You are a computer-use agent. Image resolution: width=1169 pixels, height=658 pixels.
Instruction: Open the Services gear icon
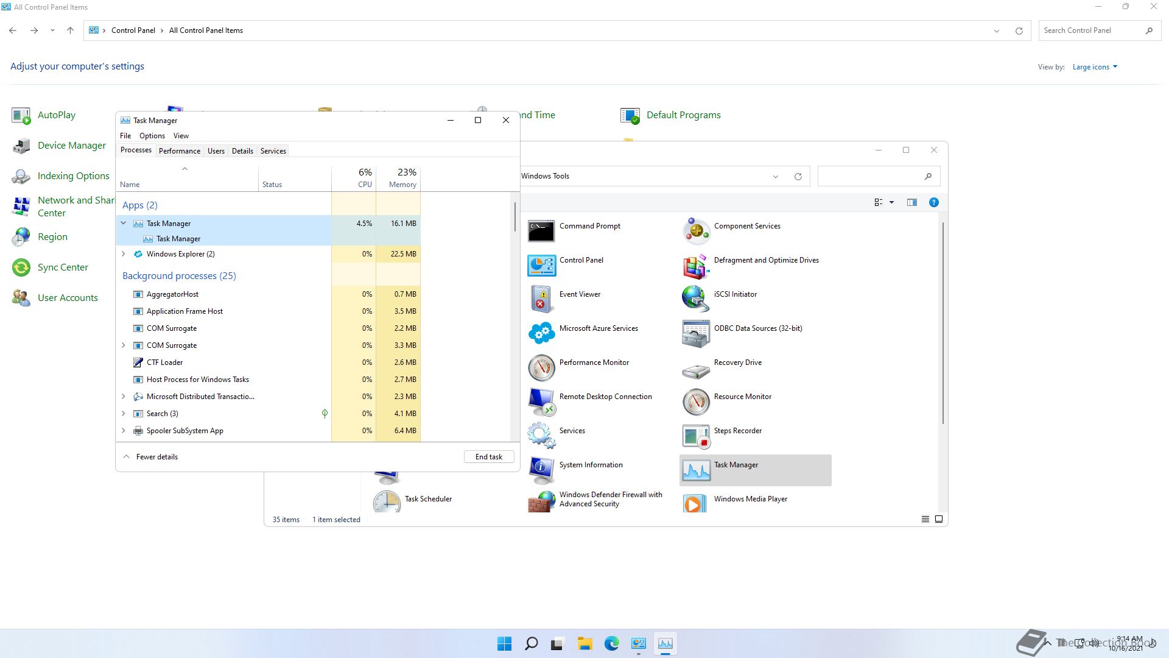[541, 436]
